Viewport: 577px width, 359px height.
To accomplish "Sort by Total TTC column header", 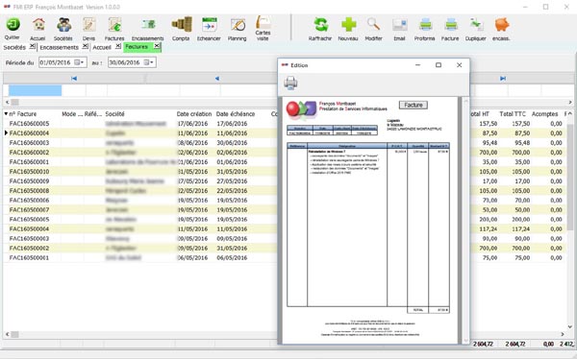I will pos(513,114).
